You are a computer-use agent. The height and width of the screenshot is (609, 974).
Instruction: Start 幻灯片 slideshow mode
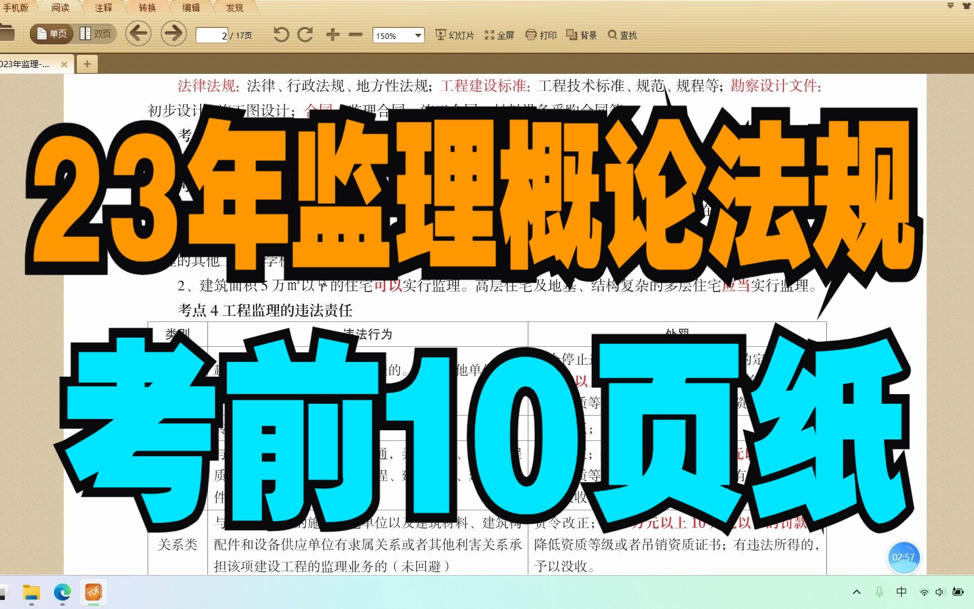455,35
